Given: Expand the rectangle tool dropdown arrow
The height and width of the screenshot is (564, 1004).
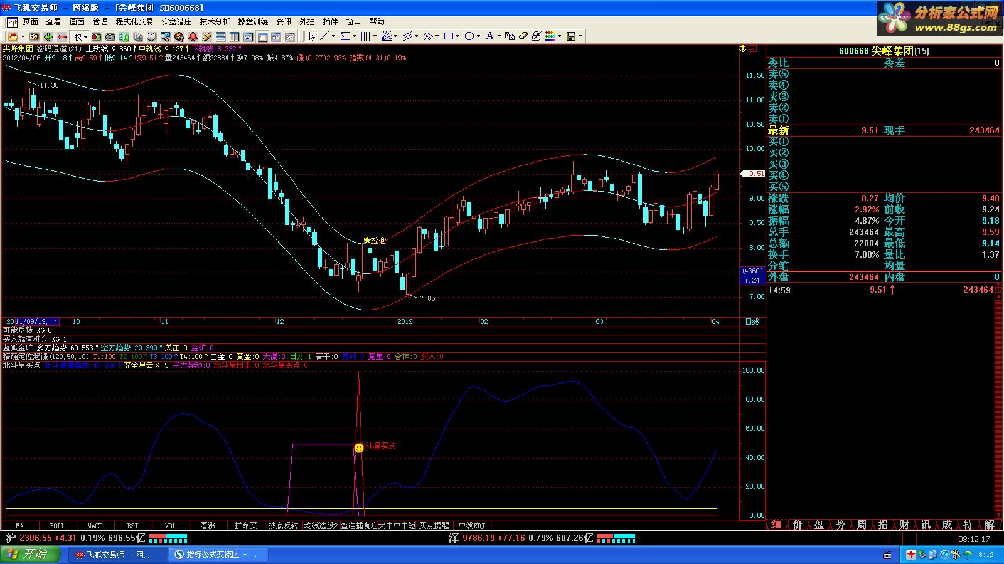Looking at the screenshot, I should pos(458,36).
